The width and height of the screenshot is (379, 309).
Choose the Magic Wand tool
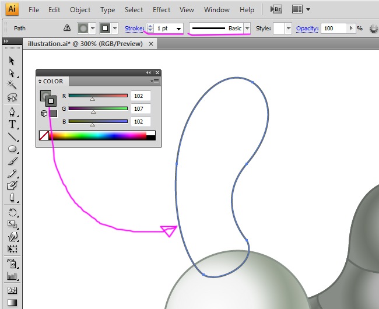click(x=12, y=85)
